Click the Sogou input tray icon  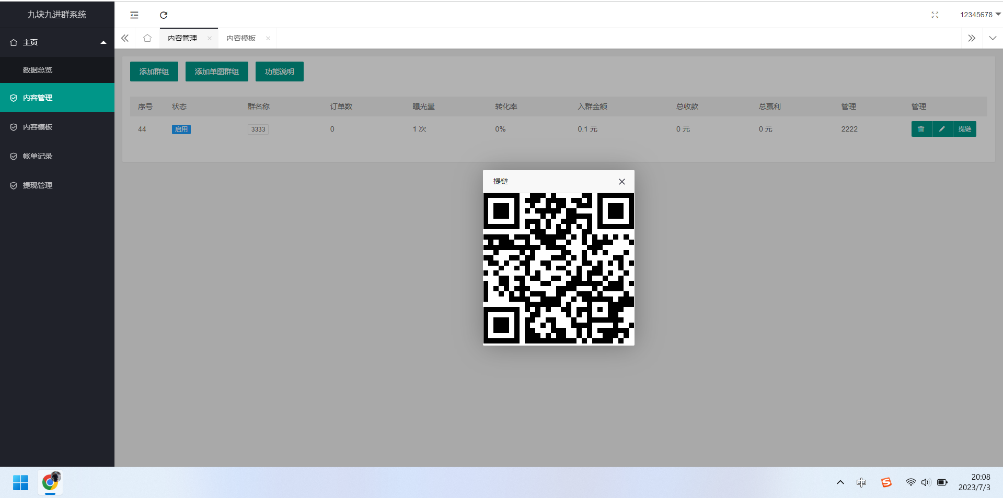tap(886, 482)
